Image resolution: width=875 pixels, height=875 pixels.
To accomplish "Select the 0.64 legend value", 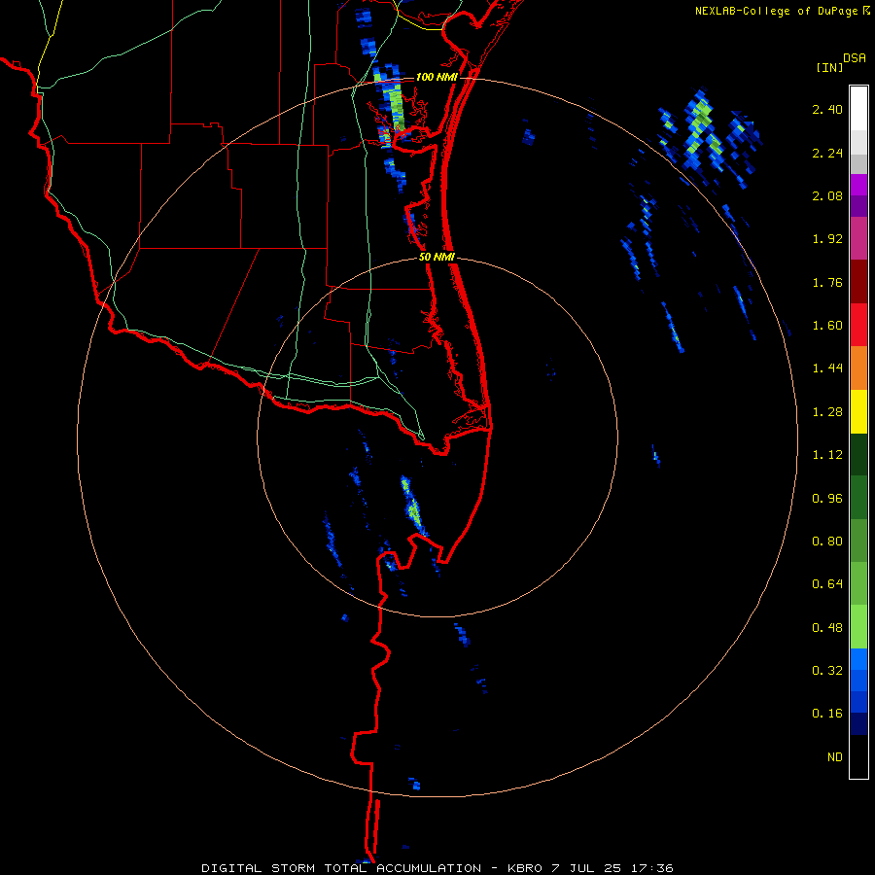I will [x=827, y=584].
